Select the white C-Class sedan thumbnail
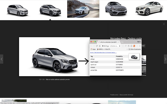Viewport: 167px width, 104px height. click(149, 9)
